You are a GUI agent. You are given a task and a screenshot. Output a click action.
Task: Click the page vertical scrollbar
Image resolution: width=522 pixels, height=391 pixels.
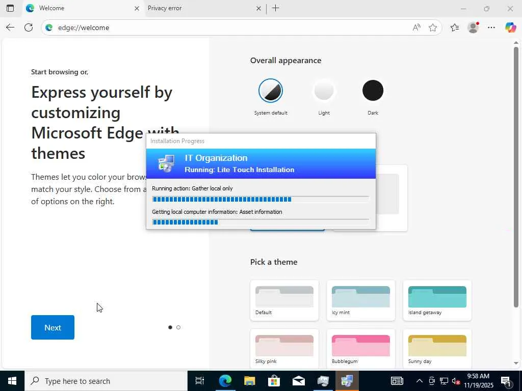coord(516,177)
